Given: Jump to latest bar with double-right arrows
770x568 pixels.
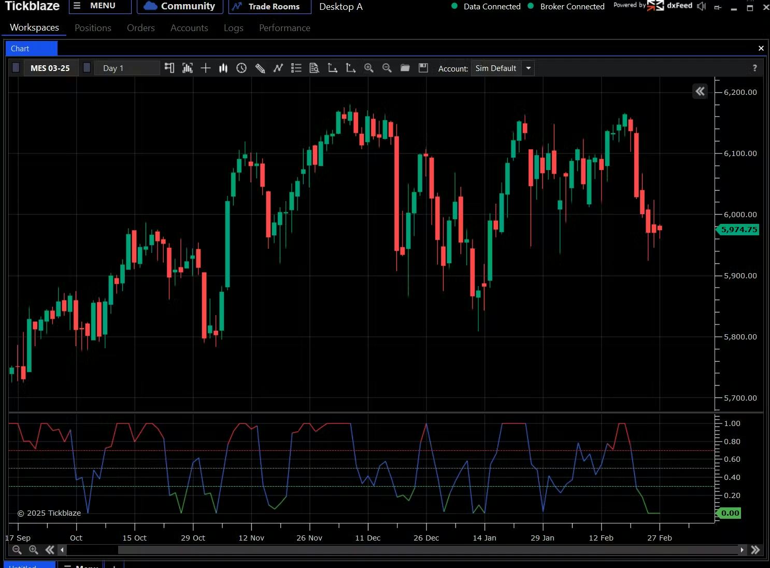Looking at the screenshot, I should pos(755,550).
